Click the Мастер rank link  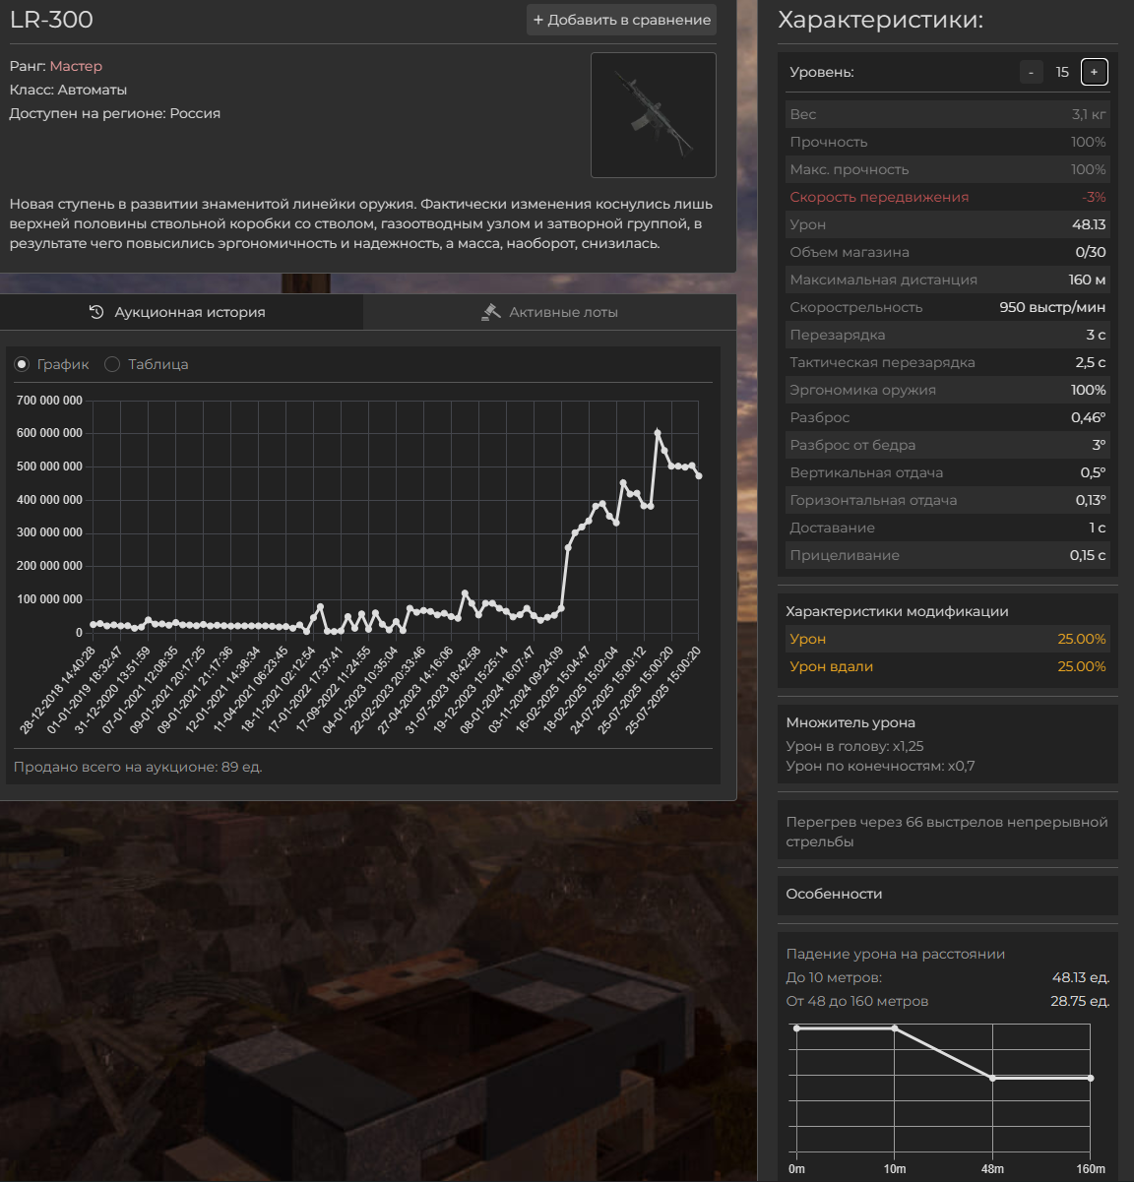pyautogui.click(x=76, y=66)
